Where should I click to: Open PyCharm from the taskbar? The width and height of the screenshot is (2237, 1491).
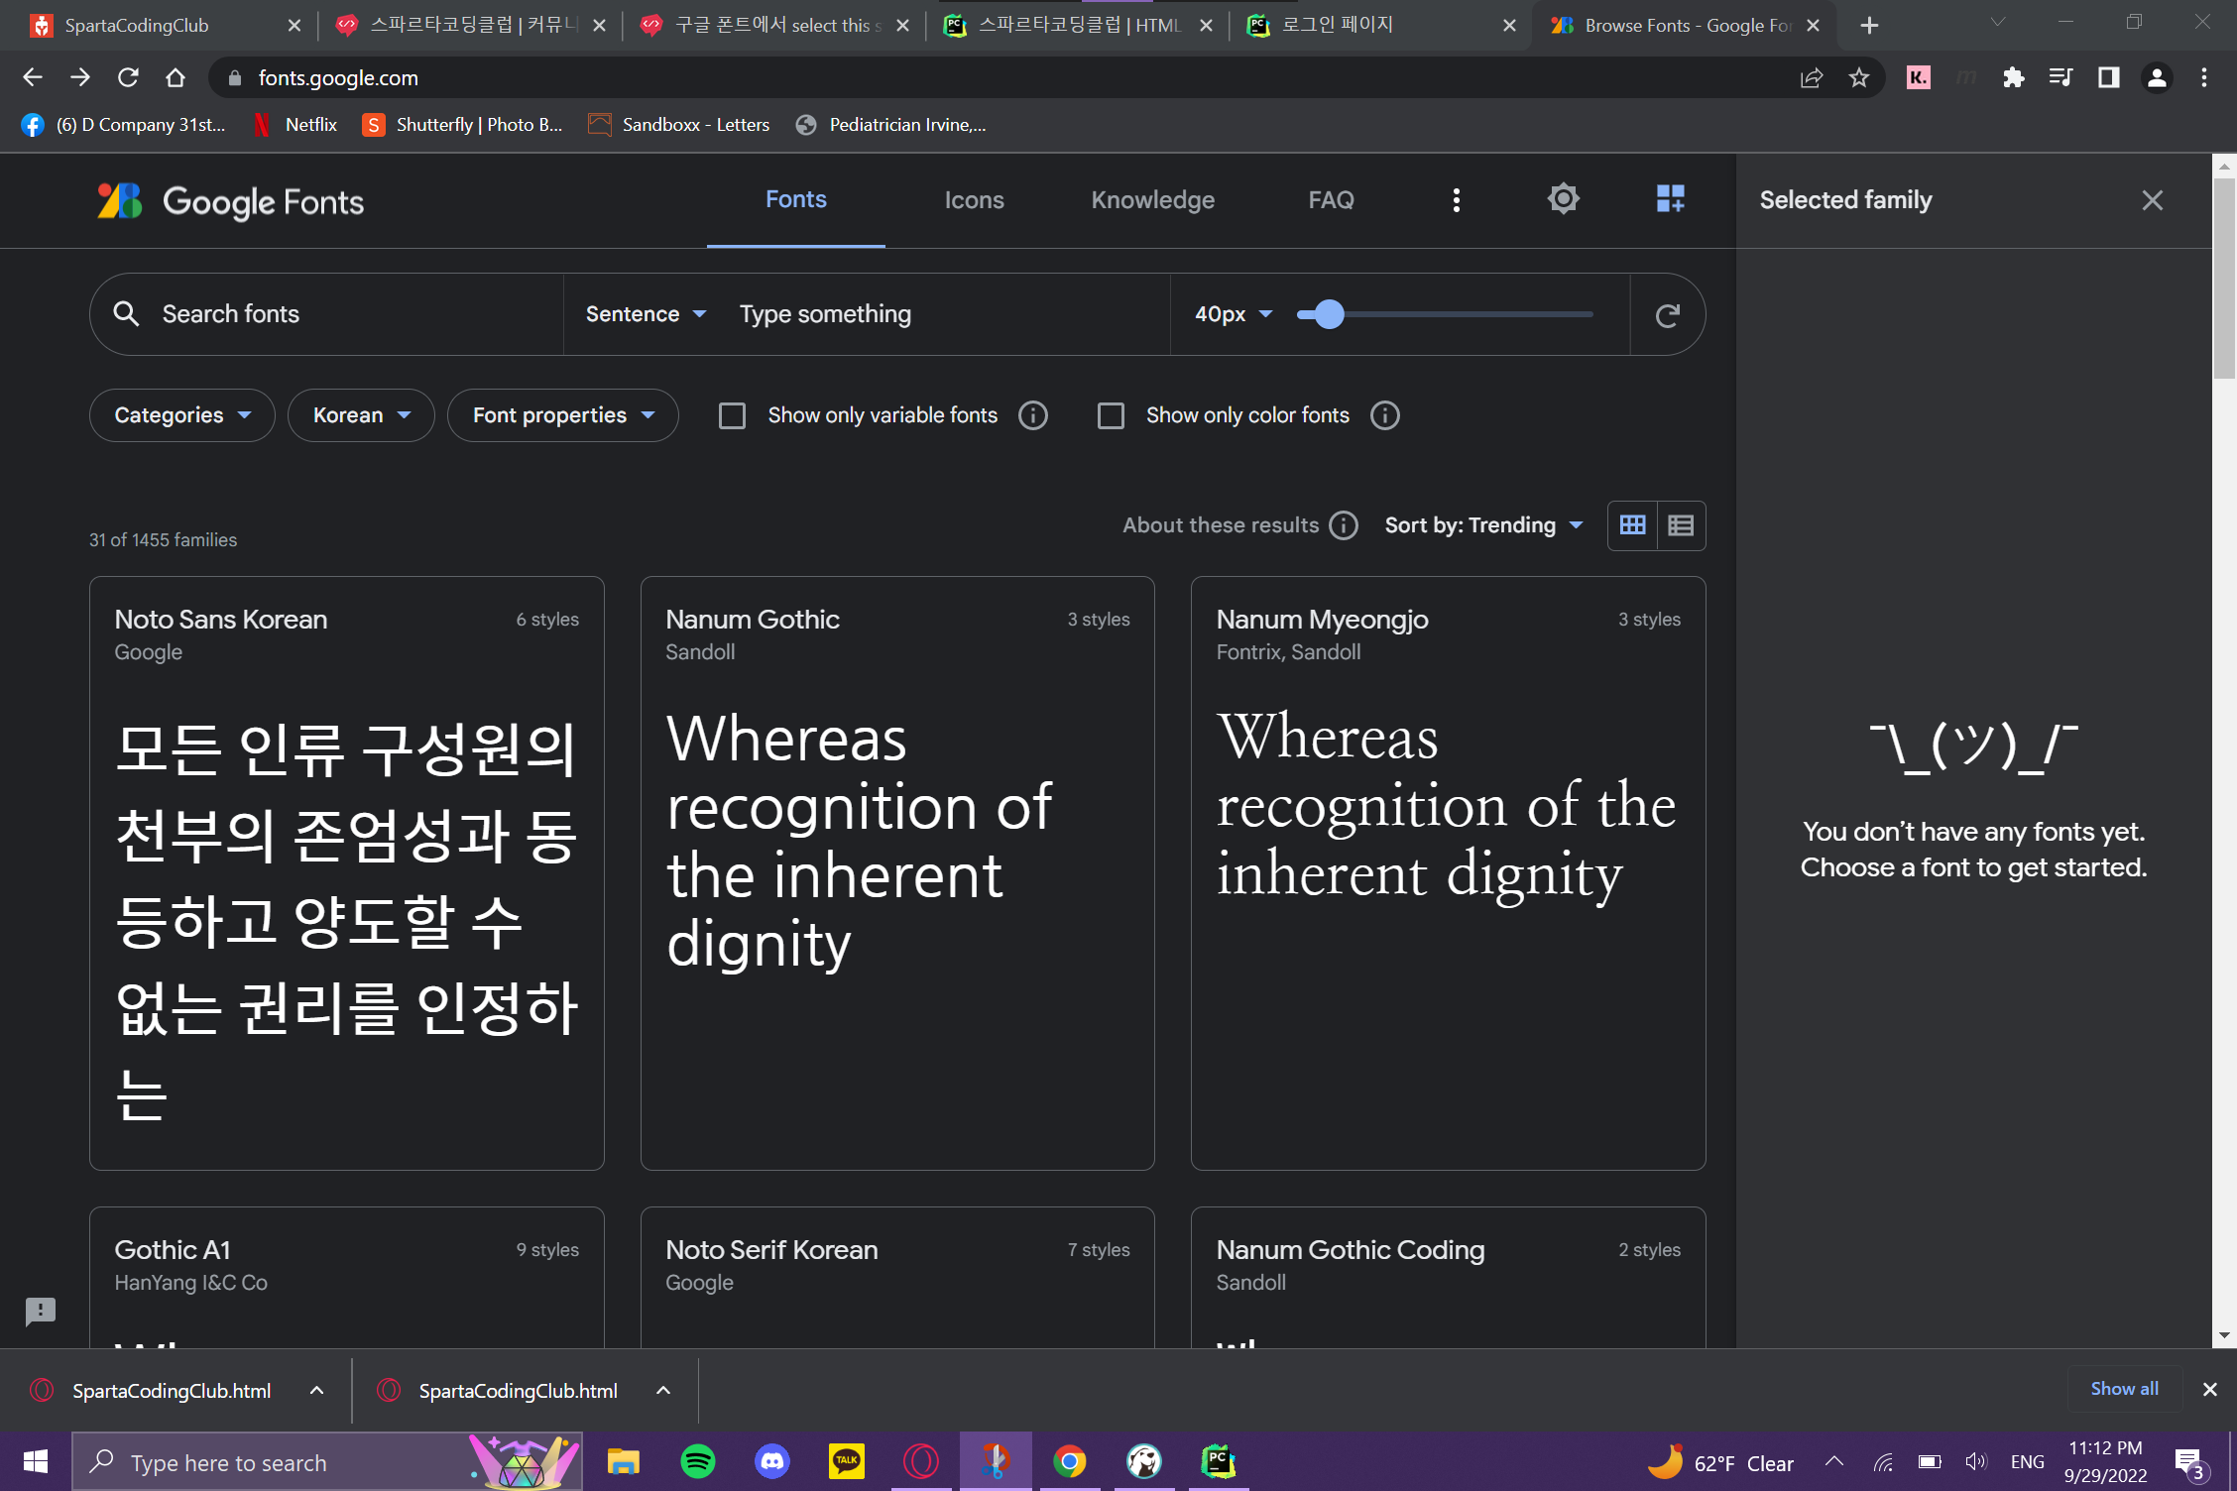pyautogui.click(x=1219, y=1461)
